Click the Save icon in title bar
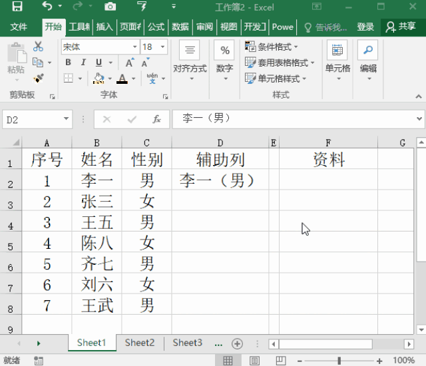Image resolution: width=426 pixels, height=366 pixels. 17,7
